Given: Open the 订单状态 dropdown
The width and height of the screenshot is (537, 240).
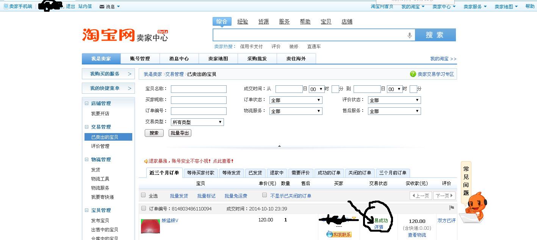Looking at the screenshot, I should [296, 100].
